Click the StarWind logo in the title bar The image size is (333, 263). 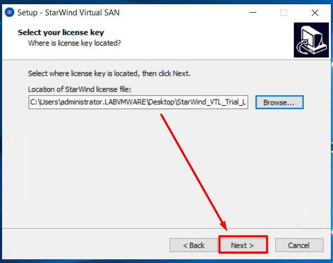[9, 12]
